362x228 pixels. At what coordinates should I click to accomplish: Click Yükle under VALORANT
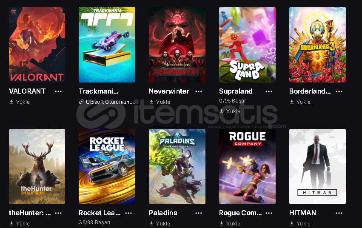[20, 102]
